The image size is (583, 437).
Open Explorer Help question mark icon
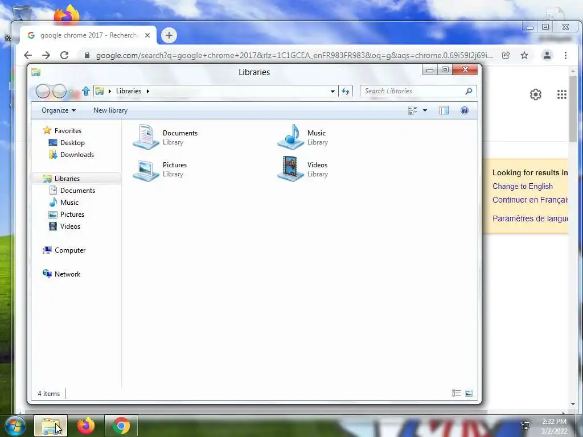tap(465, 110)
